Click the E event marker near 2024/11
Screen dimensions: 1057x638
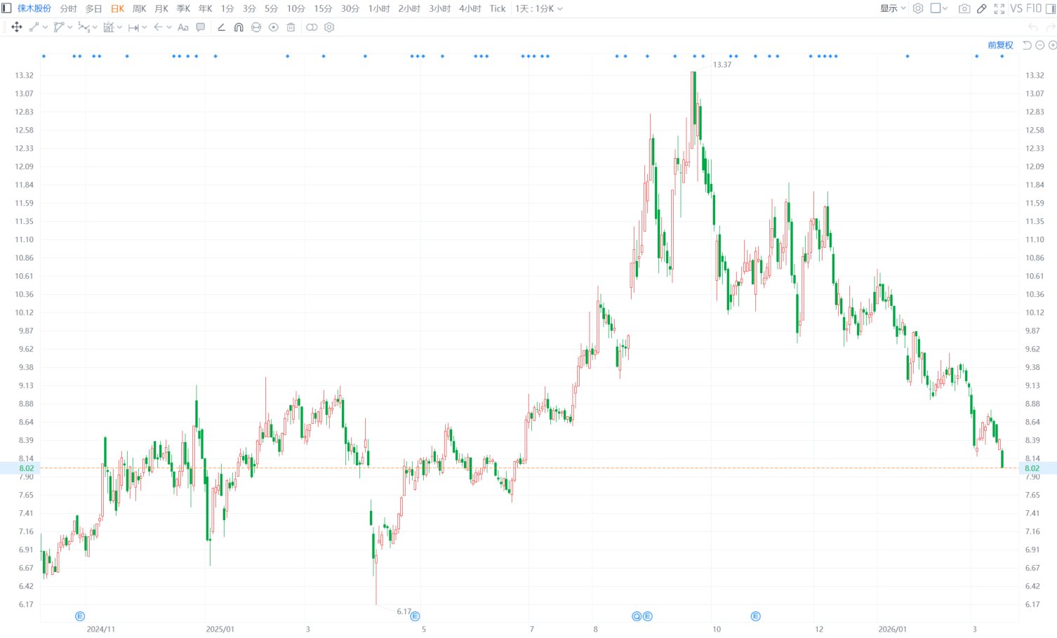pyautogui.click(x=80, y=616)
